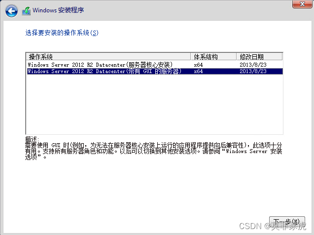The width and height of the screenshot is (314, 235).
Task: Click the 选择要安装的操作系统(S) label
Action: [x=62, y=33]
